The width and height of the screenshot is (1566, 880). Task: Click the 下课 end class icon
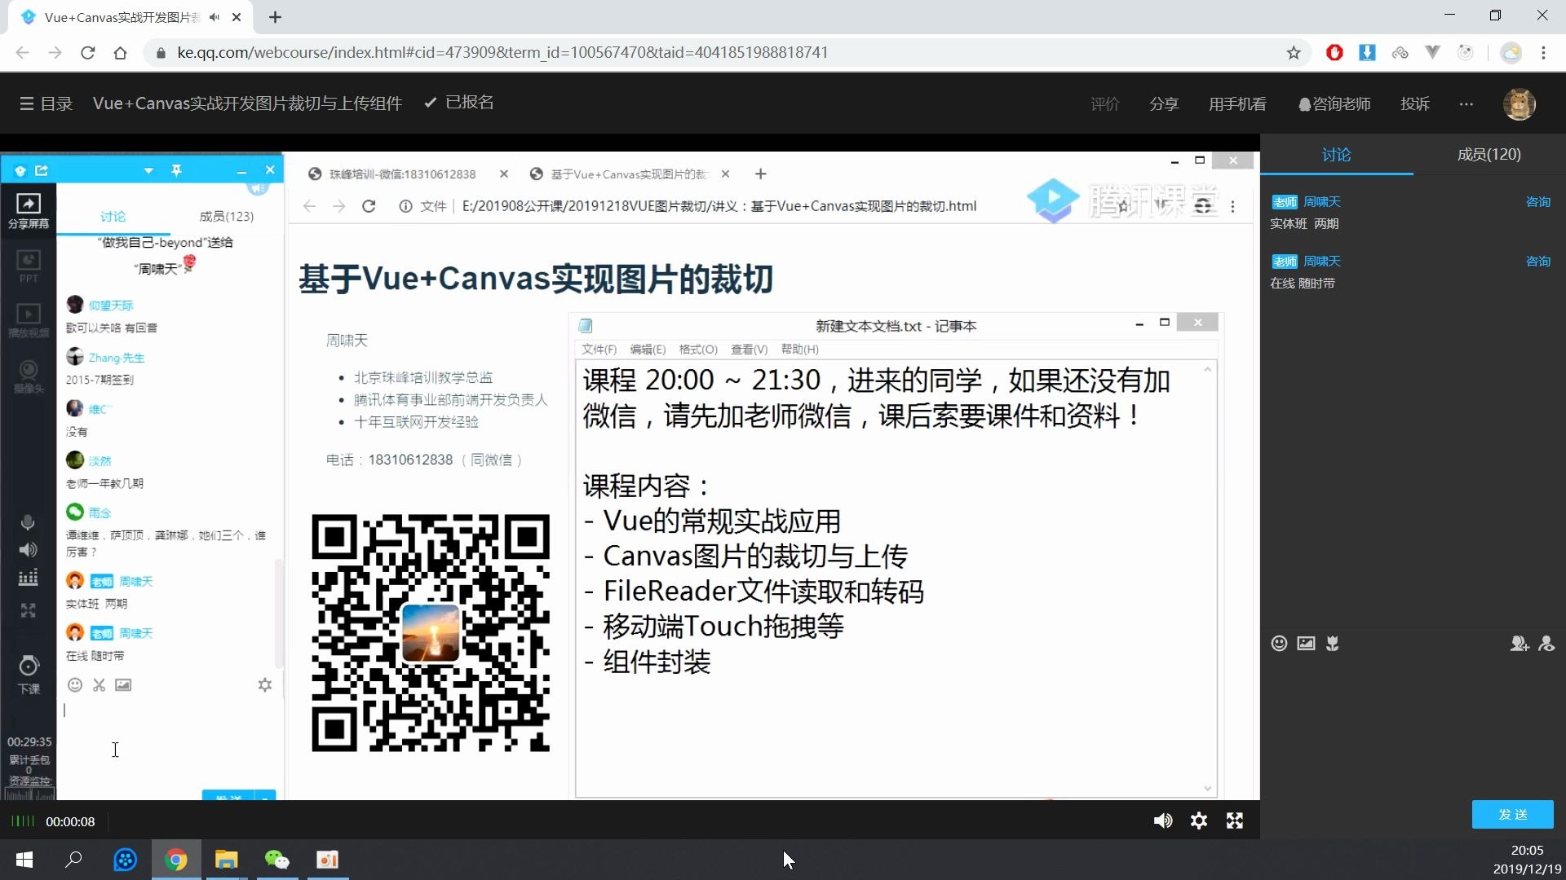tap(29, 675)
